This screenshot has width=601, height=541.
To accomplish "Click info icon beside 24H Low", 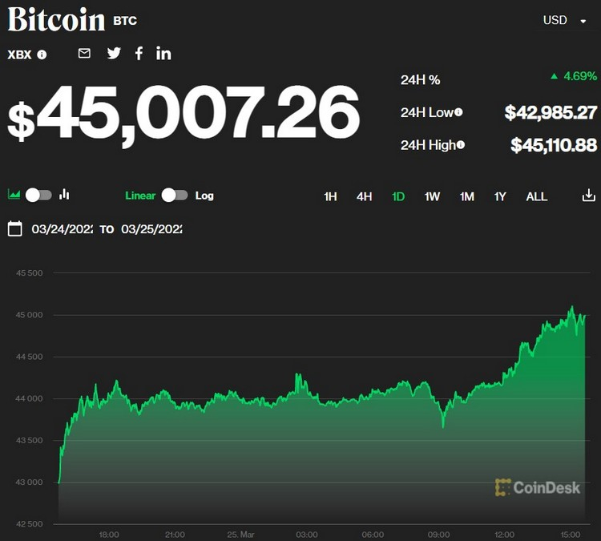I will pos(458,112).
